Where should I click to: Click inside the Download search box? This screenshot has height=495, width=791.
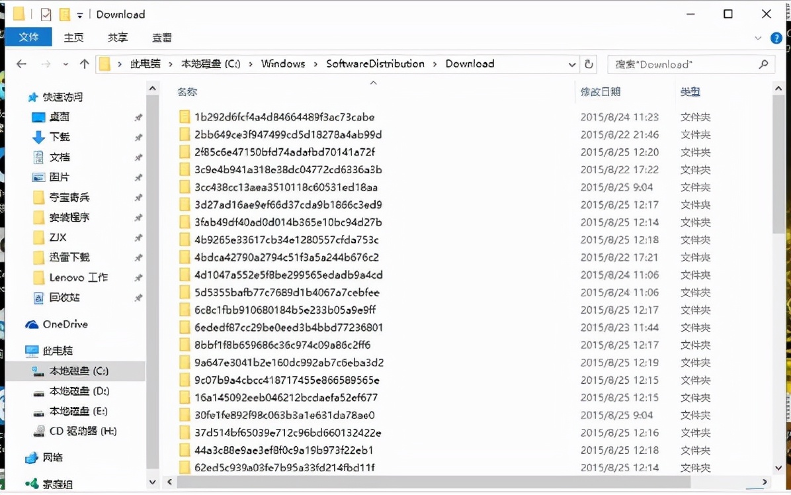(681, 64)
